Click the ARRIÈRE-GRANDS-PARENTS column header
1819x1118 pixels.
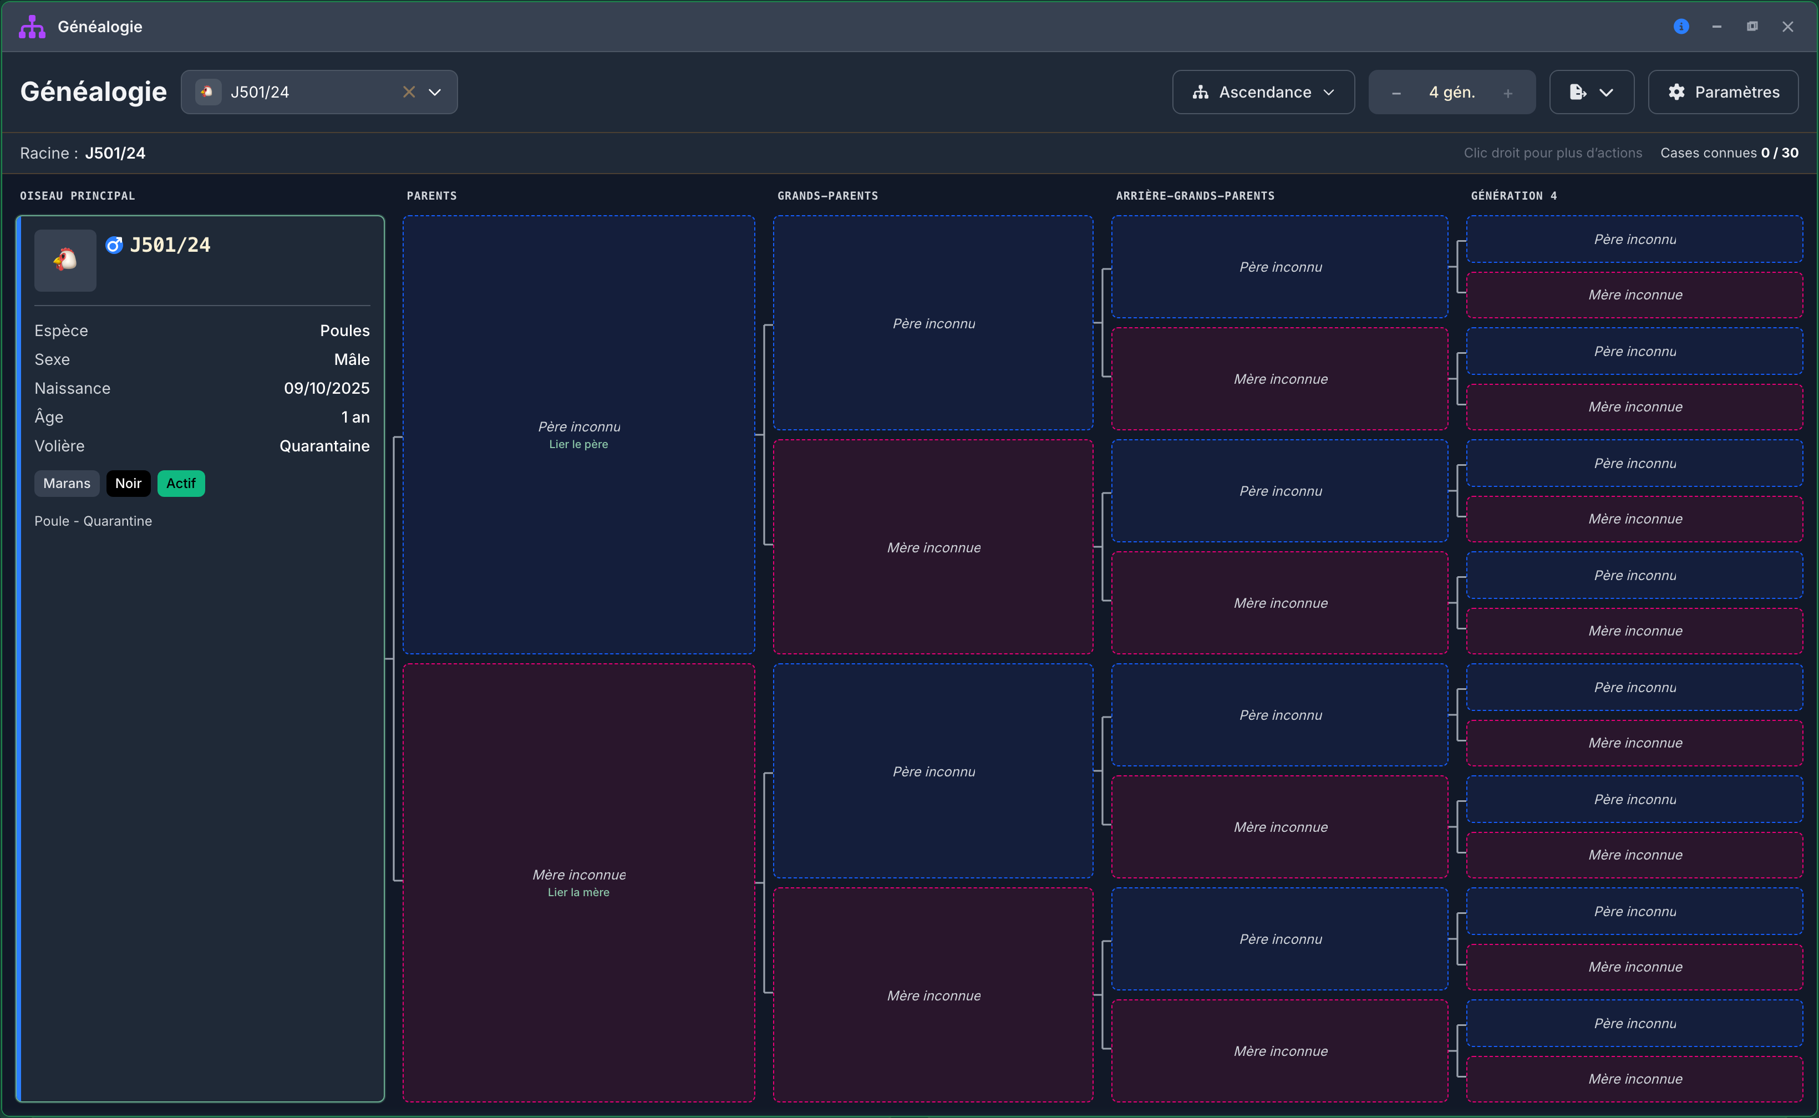pos(1195,196)
